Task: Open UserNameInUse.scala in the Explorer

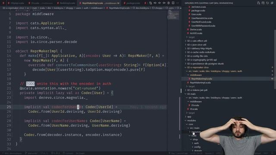Action: (x=201, y=18)
